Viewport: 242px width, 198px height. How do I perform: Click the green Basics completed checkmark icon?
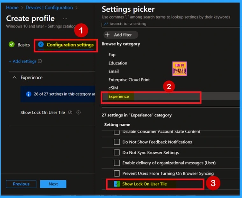pyautogui.click(x=11, y=44)
